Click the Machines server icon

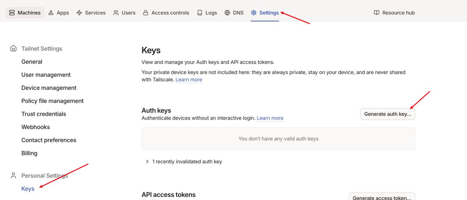pos(12,13)
